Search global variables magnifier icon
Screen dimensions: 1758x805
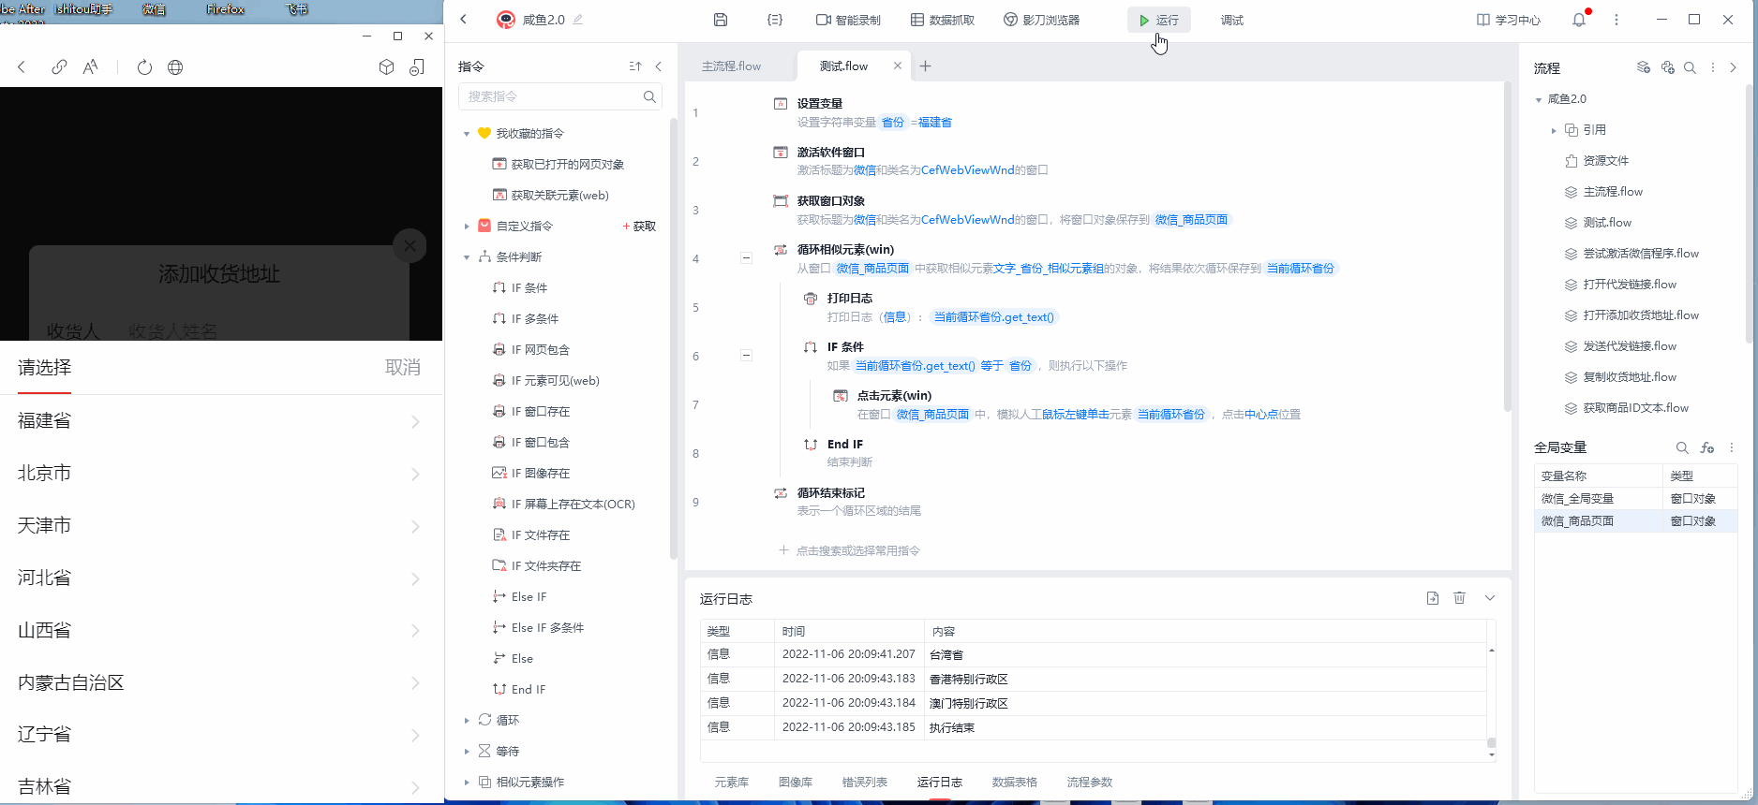coord(1681,447)
